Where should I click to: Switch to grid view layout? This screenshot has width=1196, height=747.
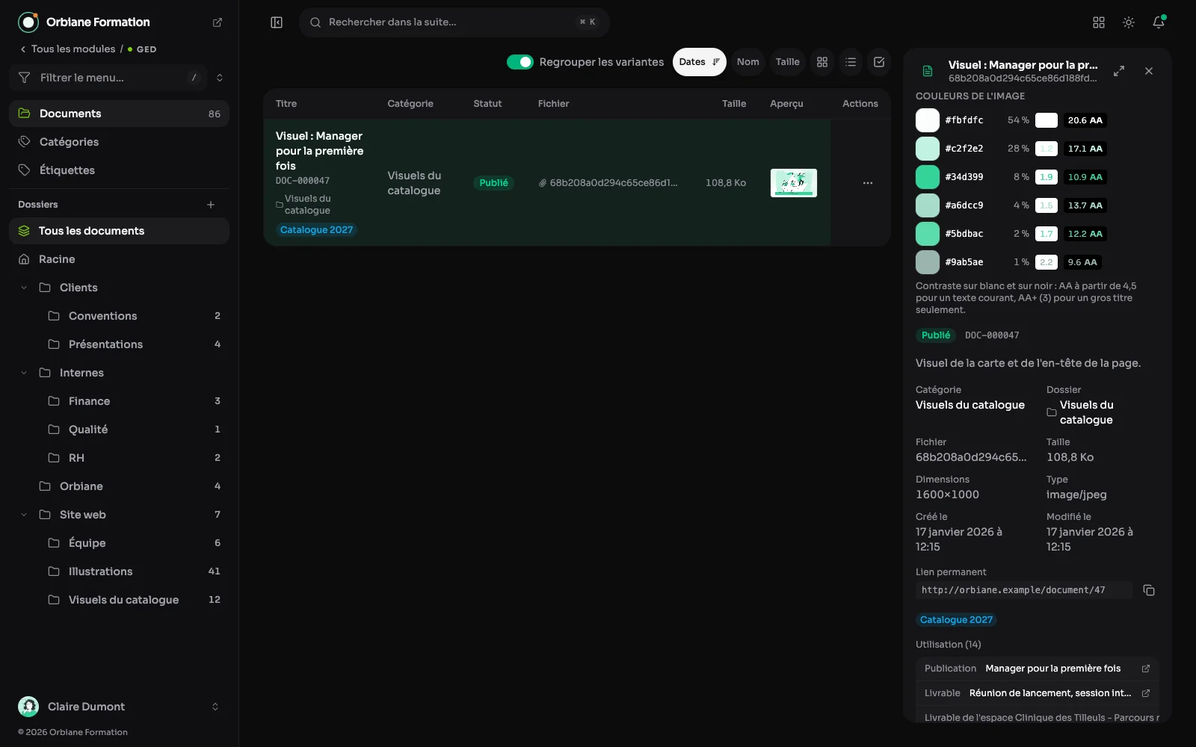822,62
